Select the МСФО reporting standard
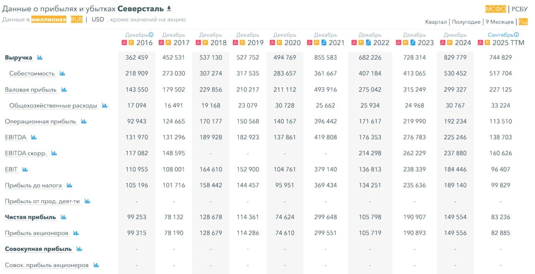This screenshot has height=274, width=535. coord(495,9)
